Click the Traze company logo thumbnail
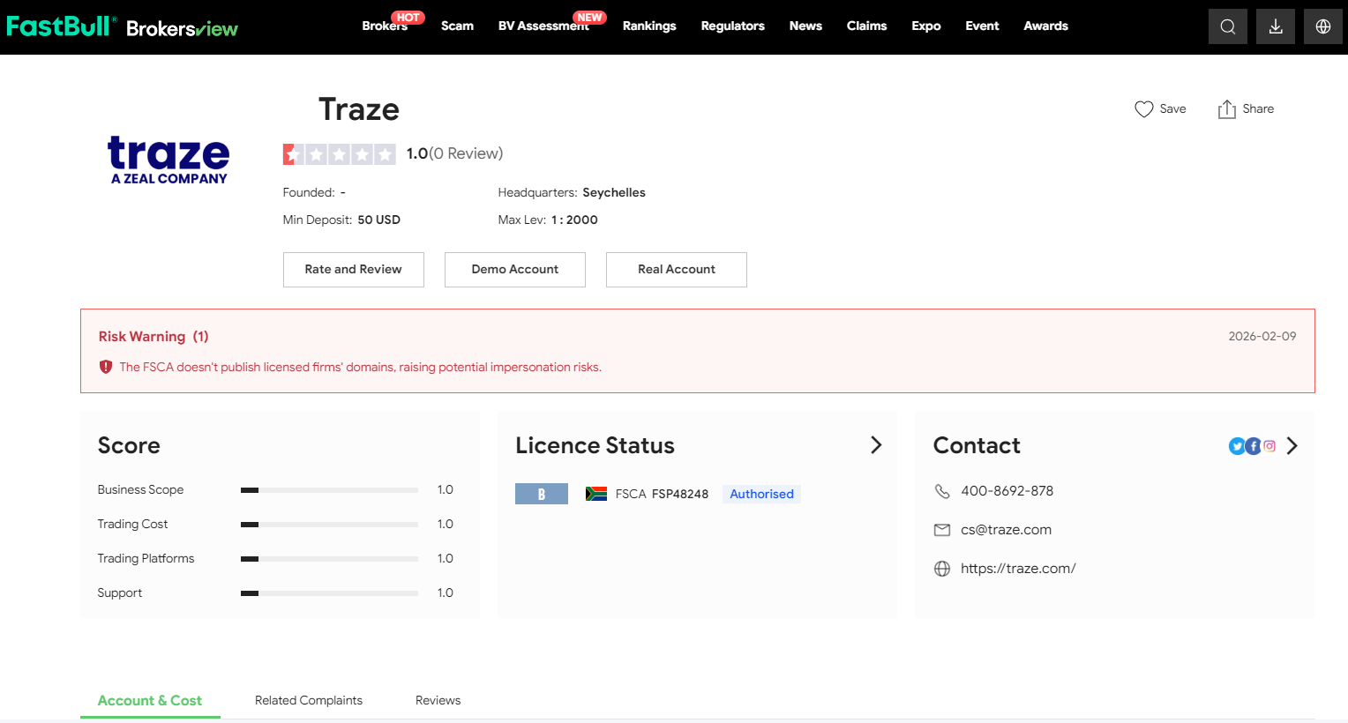The height and width of the screenshot is (723, 1348). click(x=168, y=160)
